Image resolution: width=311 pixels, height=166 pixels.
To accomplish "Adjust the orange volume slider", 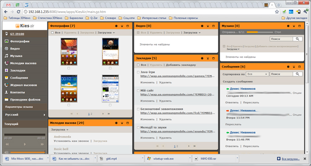I will 28,152.
